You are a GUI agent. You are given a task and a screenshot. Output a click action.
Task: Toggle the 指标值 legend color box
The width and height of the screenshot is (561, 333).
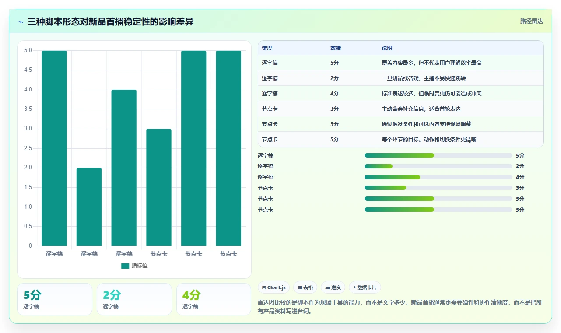coord(125,266)
